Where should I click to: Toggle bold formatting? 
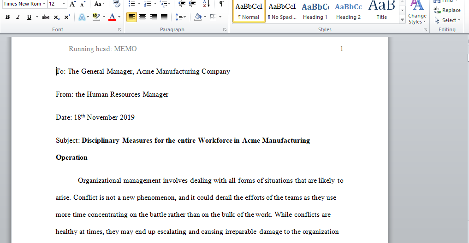point(7,17)
